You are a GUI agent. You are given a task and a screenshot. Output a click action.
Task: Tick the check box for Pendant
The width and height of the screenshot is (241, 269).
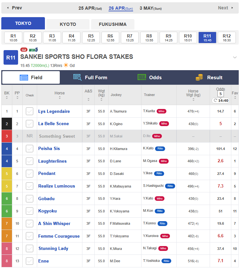[29, 174]
